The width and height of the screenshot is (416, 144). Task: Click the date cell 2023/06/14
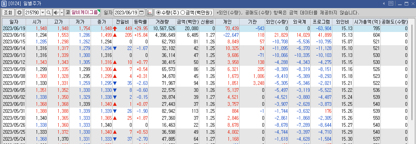(14, 48)
